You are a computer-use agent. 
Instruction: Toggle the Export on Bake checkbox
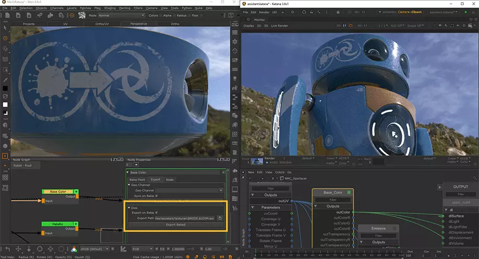tap(156, 212)
